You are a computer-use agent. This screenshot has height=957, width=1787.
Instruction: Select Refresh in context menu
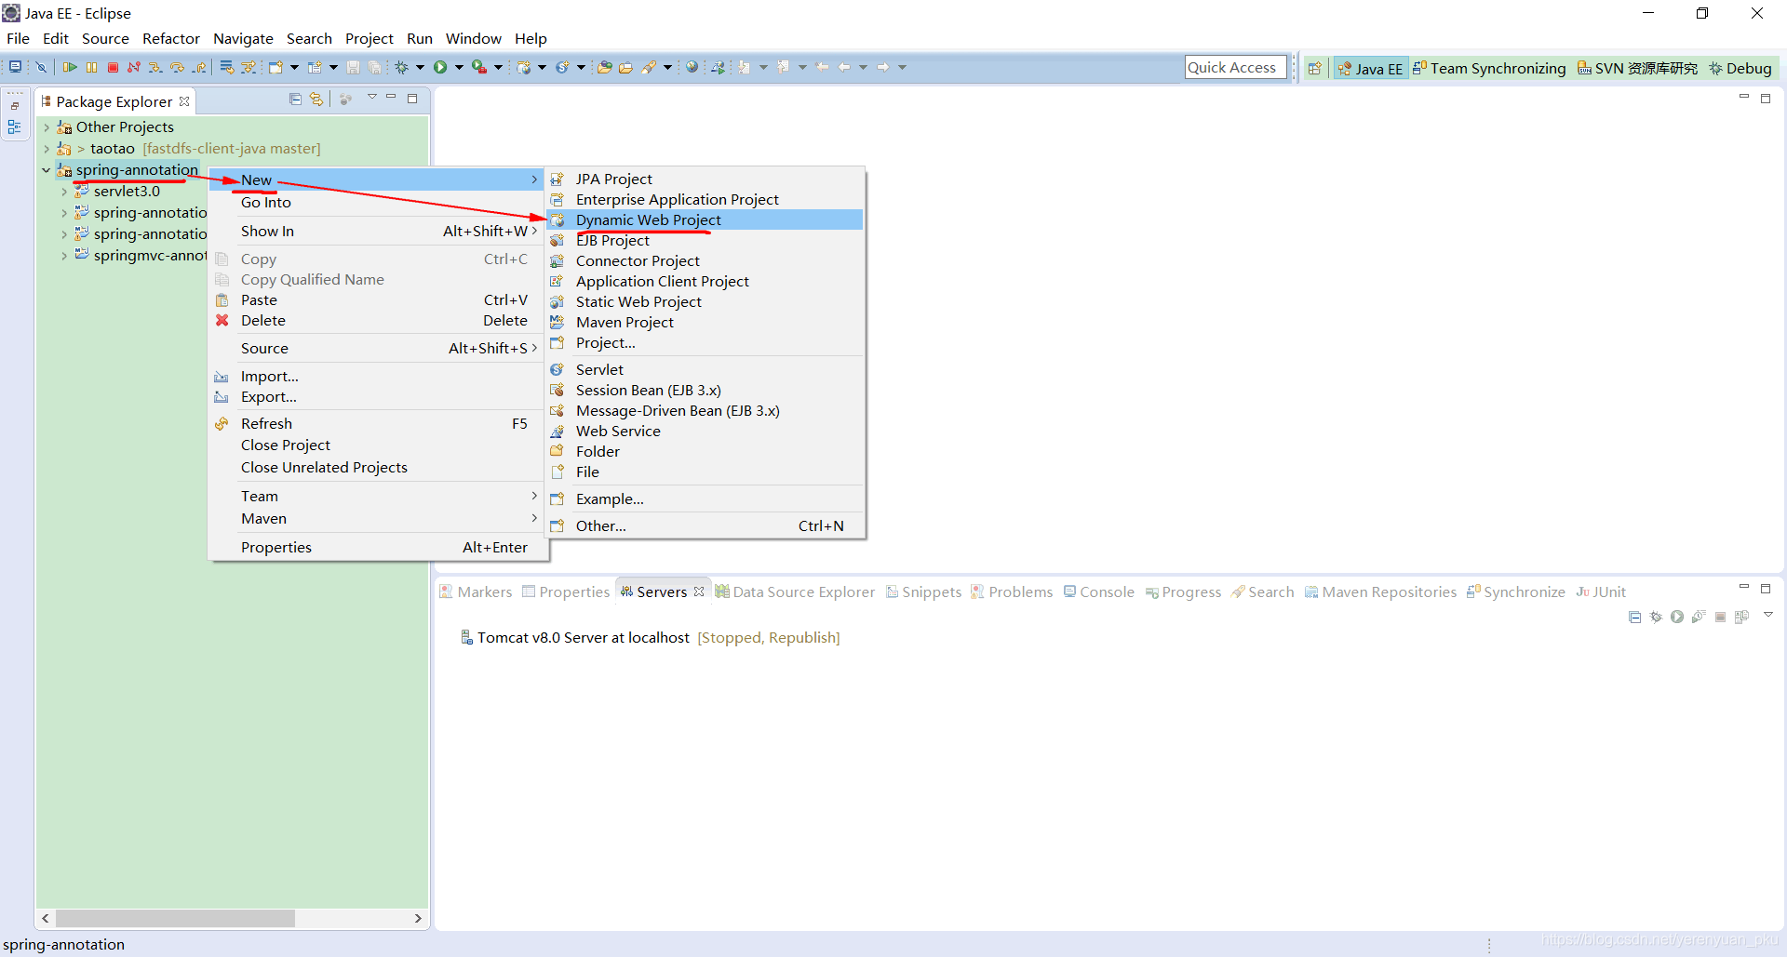(376, 424)
